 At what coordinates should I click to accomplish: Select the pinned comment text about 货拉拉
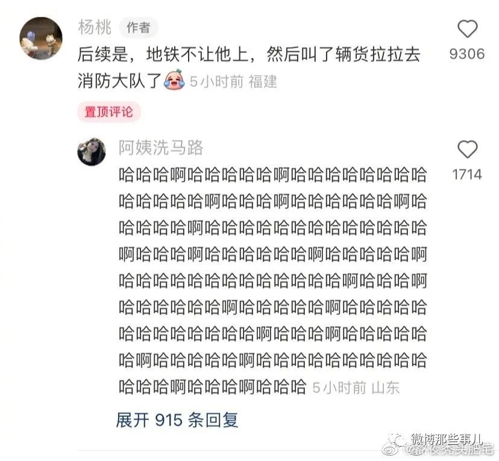[x=249, y=67]
